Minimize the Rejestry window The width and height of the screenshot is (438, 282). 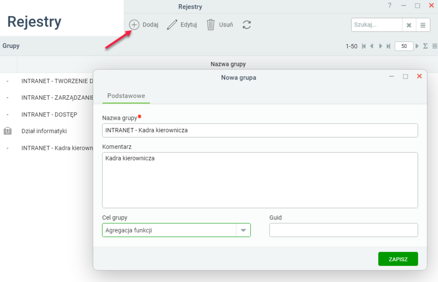tap(404, 6)
